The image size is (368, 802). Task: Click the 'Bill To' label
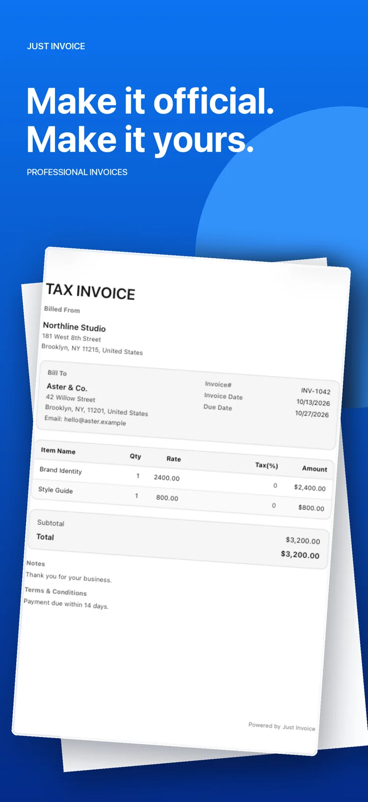tap(57, 373)
